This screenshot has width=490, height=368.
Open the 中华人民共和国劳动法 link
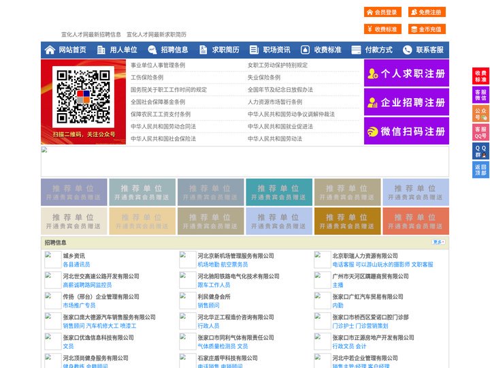pos(275,138)
